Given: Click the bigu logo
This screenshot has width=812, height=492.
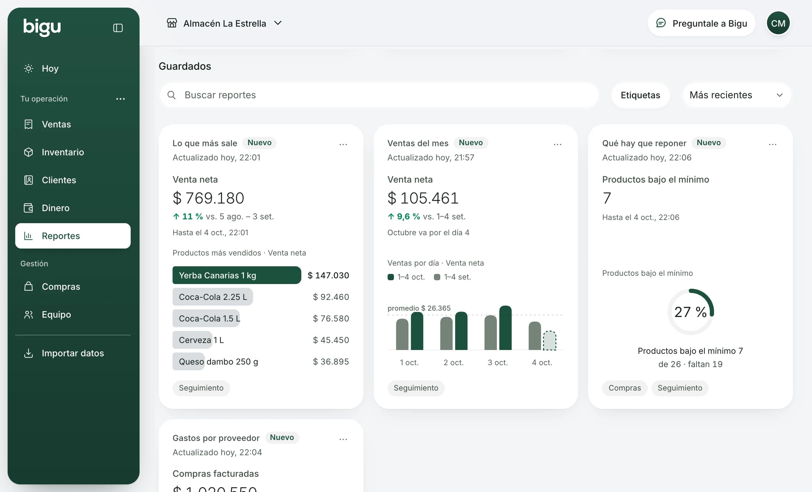Looking at the screenshot, I should pos(42,27).
